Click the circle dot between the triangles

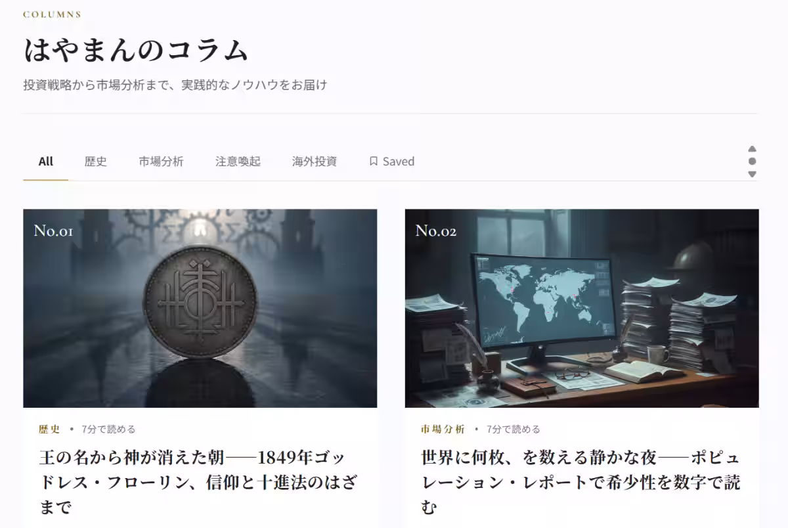coord(752,162)
